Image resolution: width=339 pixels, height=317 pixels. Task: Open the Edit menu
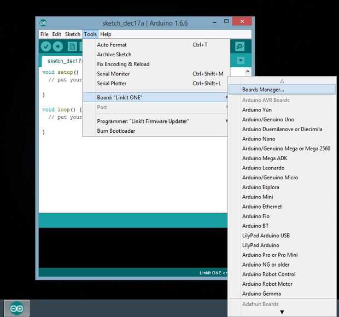click(x=57, y=34)
